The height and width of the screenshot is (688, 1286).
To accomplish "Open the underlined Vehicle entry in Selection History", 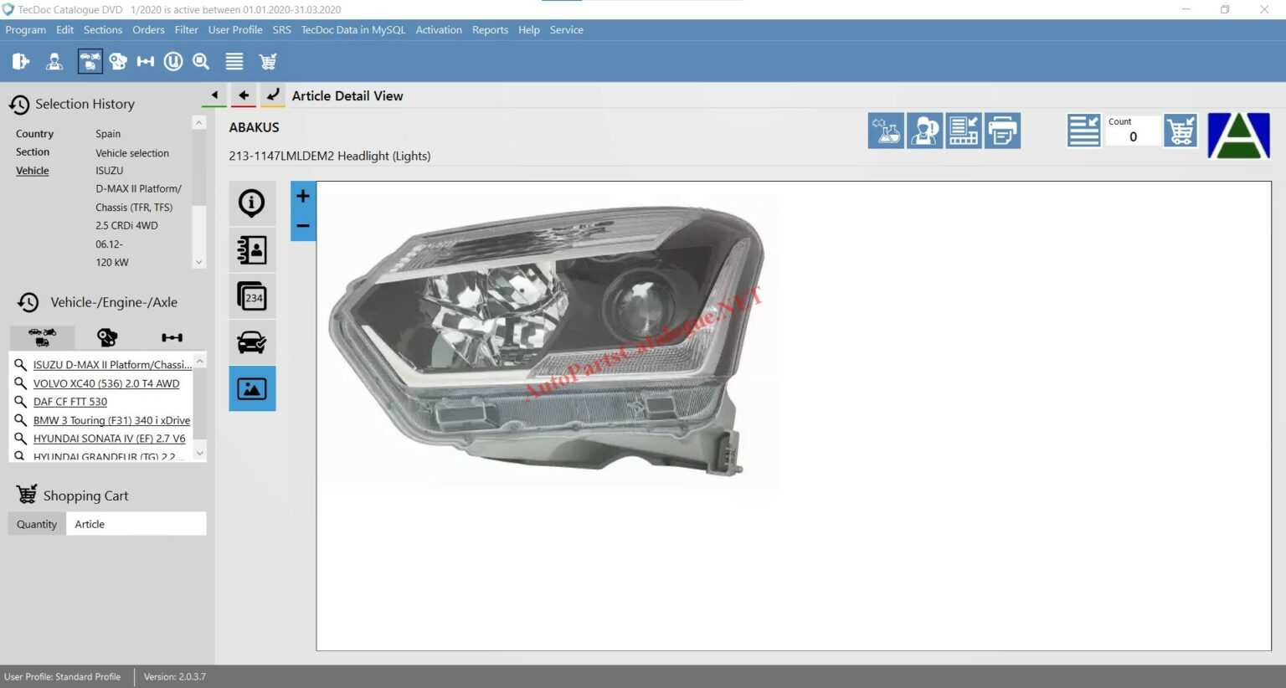I will pos(32,170).
